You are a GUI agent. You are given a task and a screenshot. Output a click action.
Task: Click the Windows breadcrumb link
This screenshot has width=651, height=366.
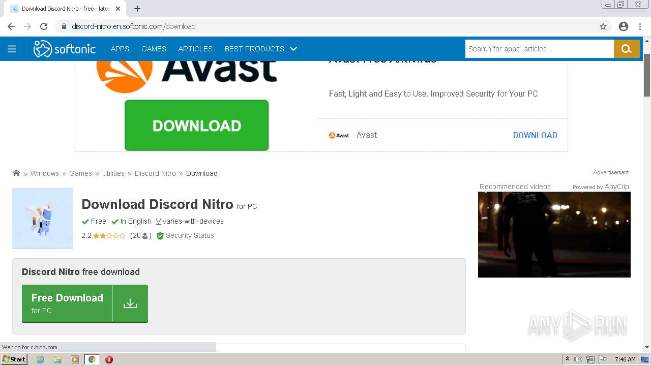pos(44,173)
